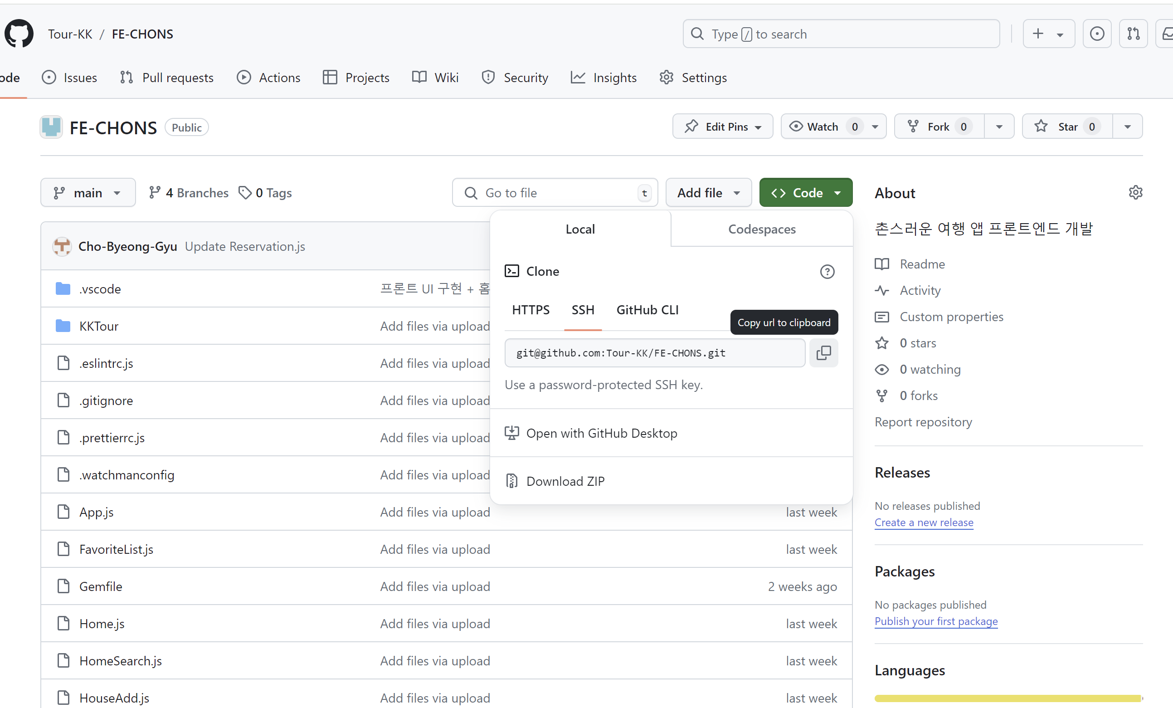Image resolution: width=1173 pixels, height=708 pixels.
Task: Click the Cho-Byeong-Gyu author name
Action: pyautogui.click(x=127, y=246)
